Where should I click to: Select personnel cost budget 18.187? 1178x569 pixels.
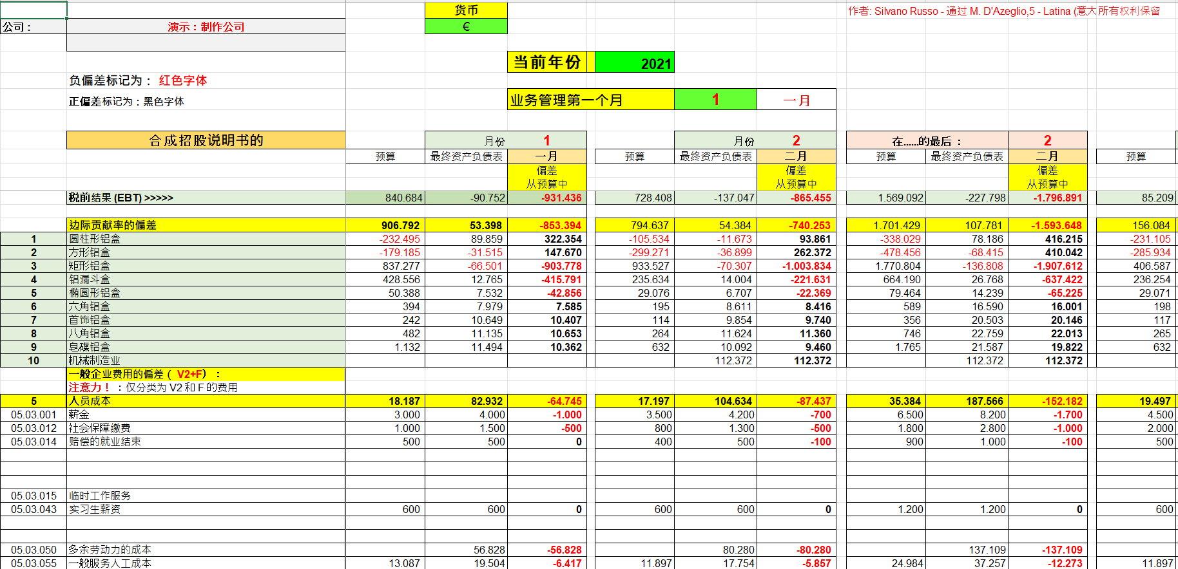tap(385, 400)
